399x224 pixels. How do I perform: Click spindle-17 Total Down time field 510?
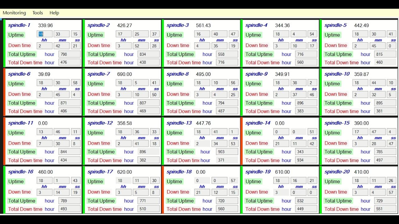pos(149,209)
